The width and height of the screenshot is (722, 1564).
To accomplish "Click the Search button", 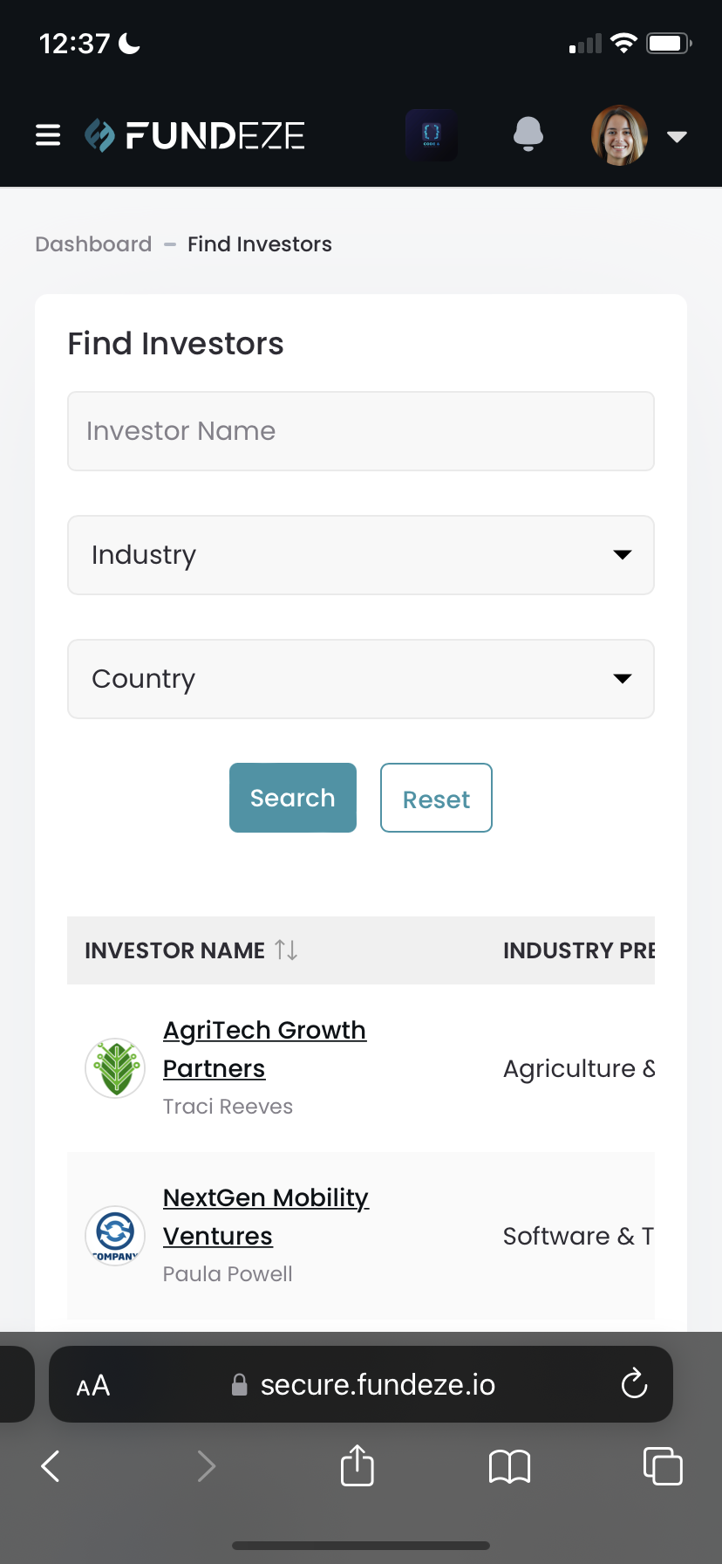I will [x=293, y=798].
